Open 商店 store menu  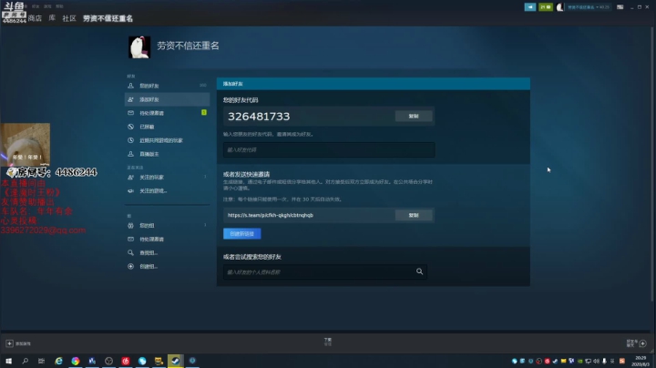(35, 18)
